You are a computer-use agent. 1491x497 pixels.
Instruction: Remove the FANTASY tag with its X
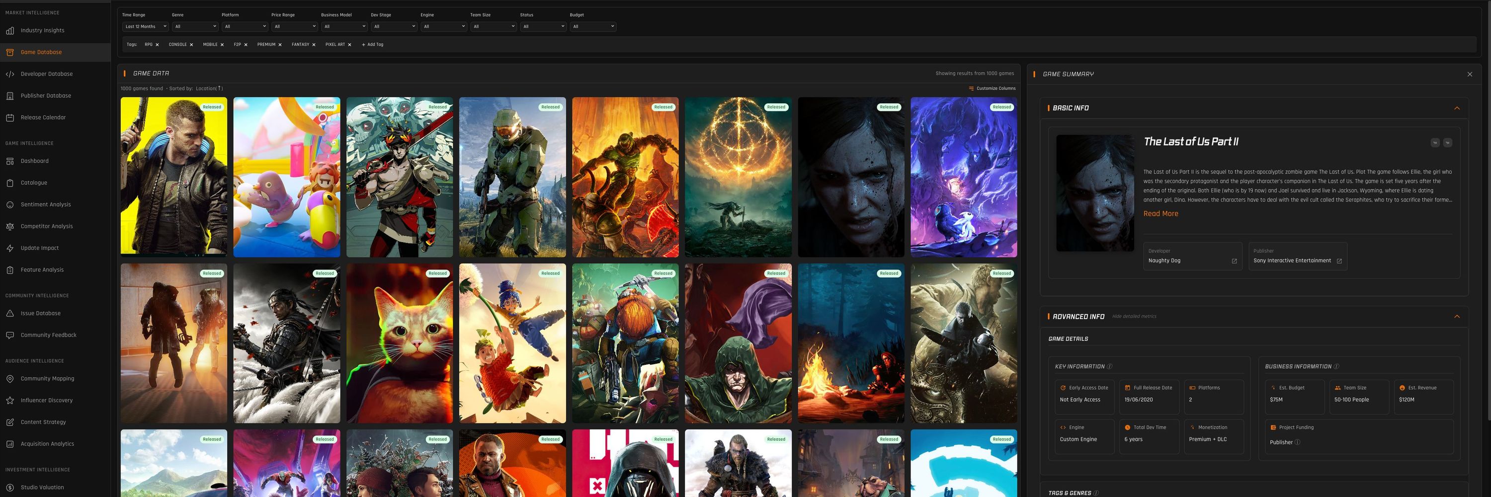(x=314, y=45)
